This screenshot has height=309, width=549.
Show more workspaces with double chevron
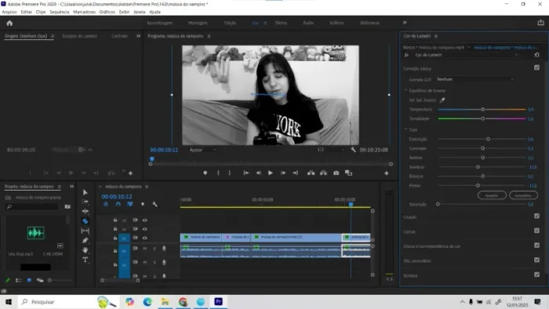point(405,23)
